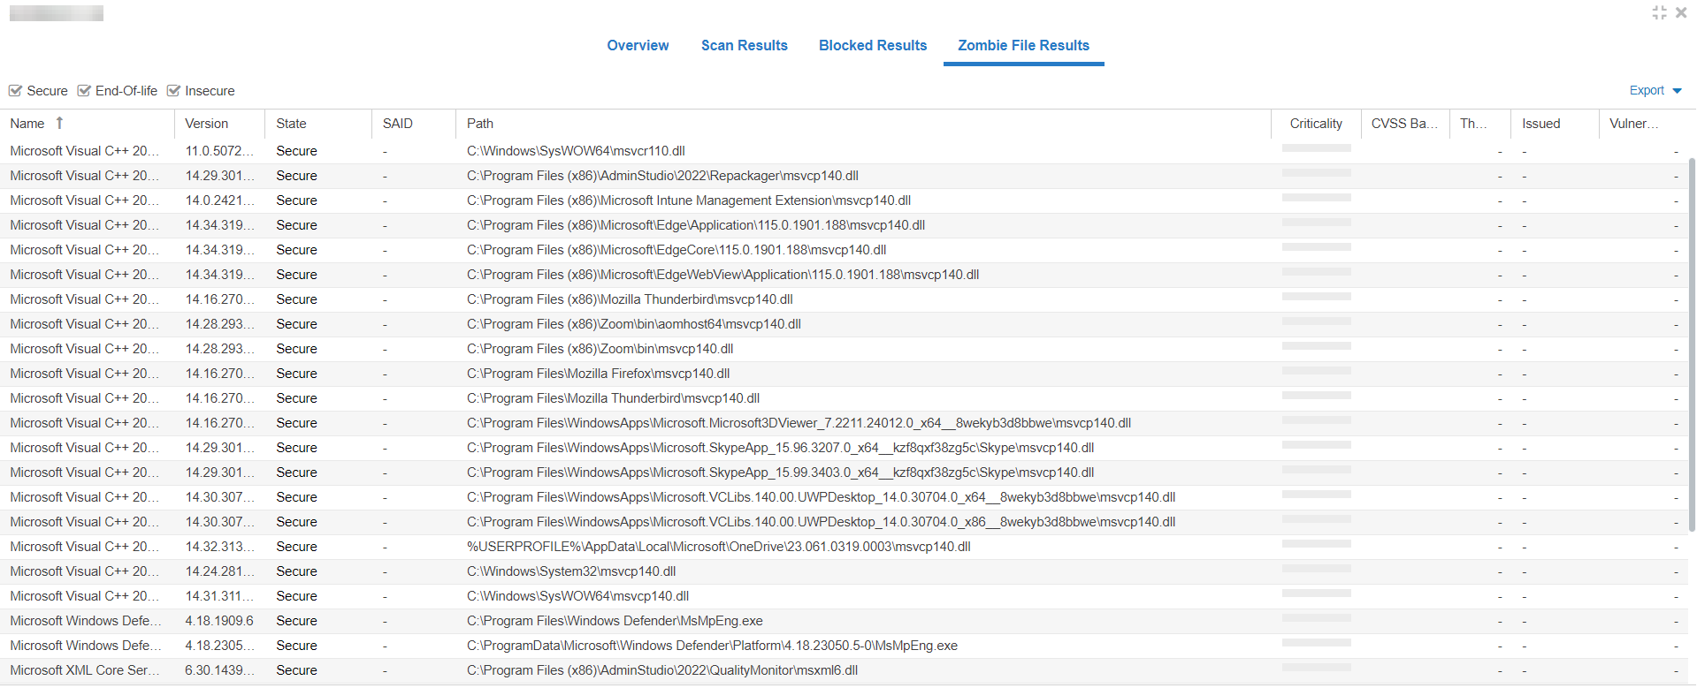Toggle the End-Of-life filter checkbox

click(x=84, y=91)
